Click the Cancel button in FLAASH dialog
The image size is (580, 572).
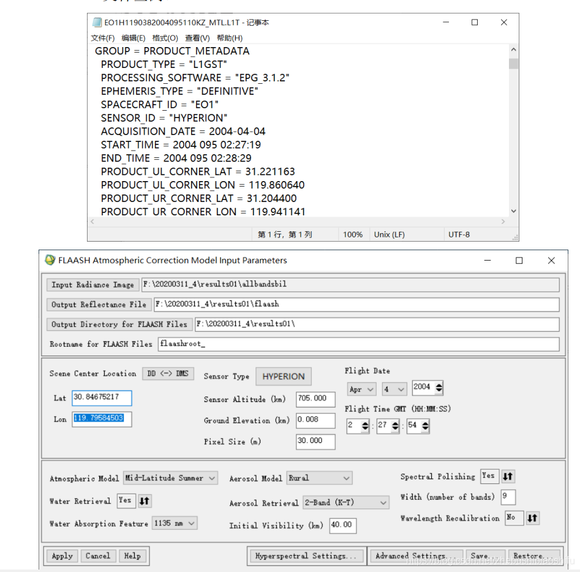(x=98, y=555)
